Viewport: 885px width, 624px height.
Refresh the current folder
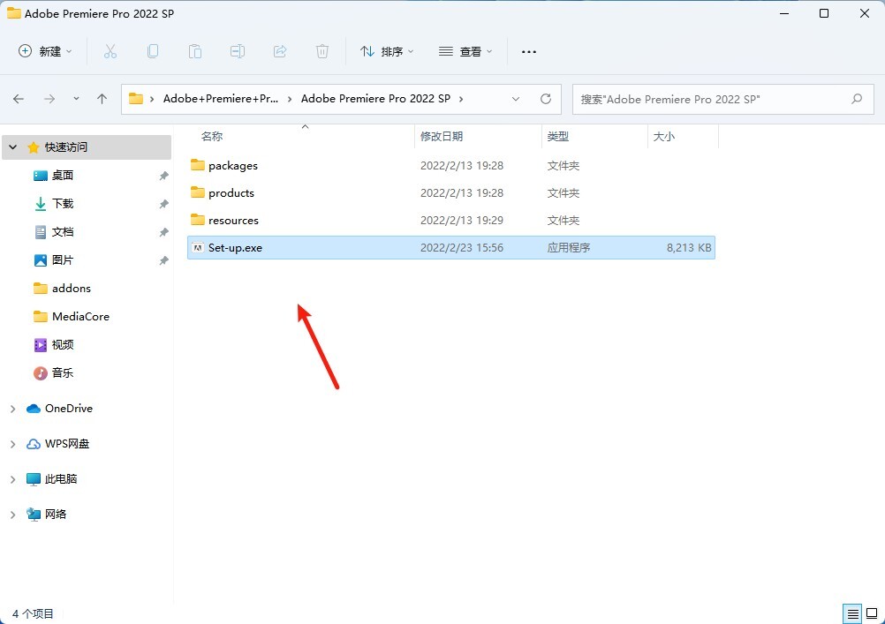tap(546, 99)
